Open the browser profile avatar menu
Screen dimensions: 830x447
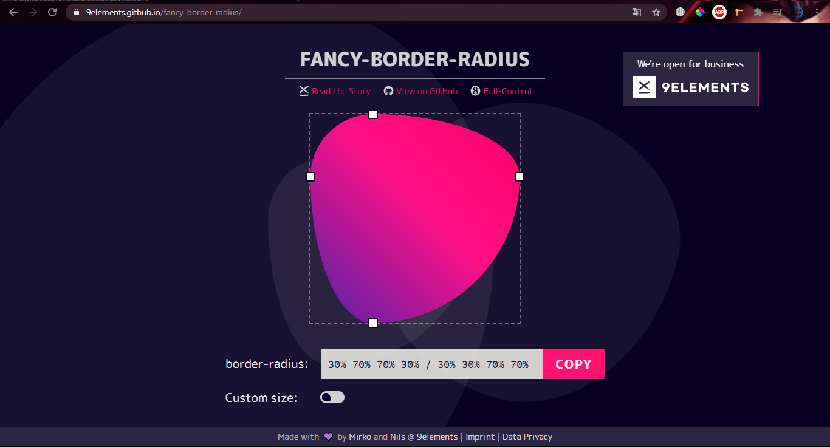click(798, 12)
